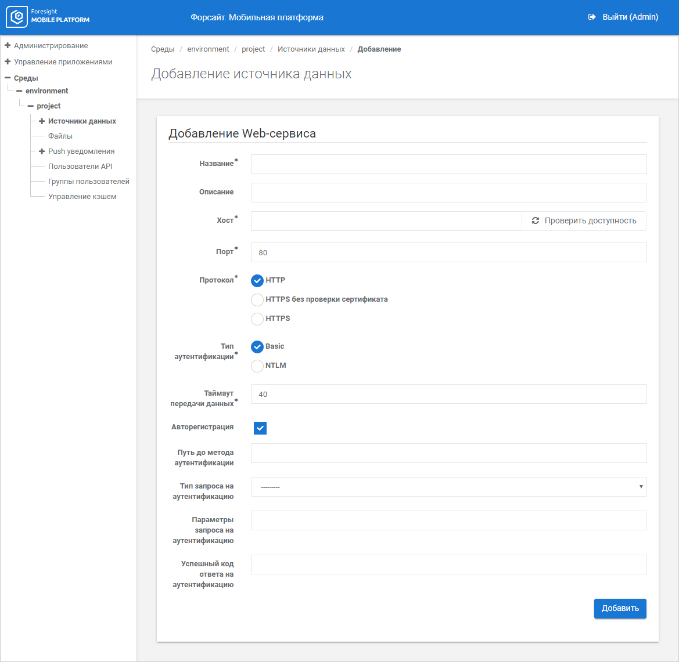Image resolution: width=679 pixels, height=662 pixels.
Task: Collapse the Среды tree node
Action: coord(8,78)
